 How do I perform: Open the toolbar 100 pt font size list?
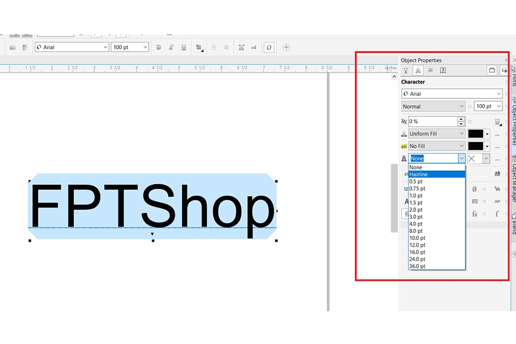[x=145, y=47]
